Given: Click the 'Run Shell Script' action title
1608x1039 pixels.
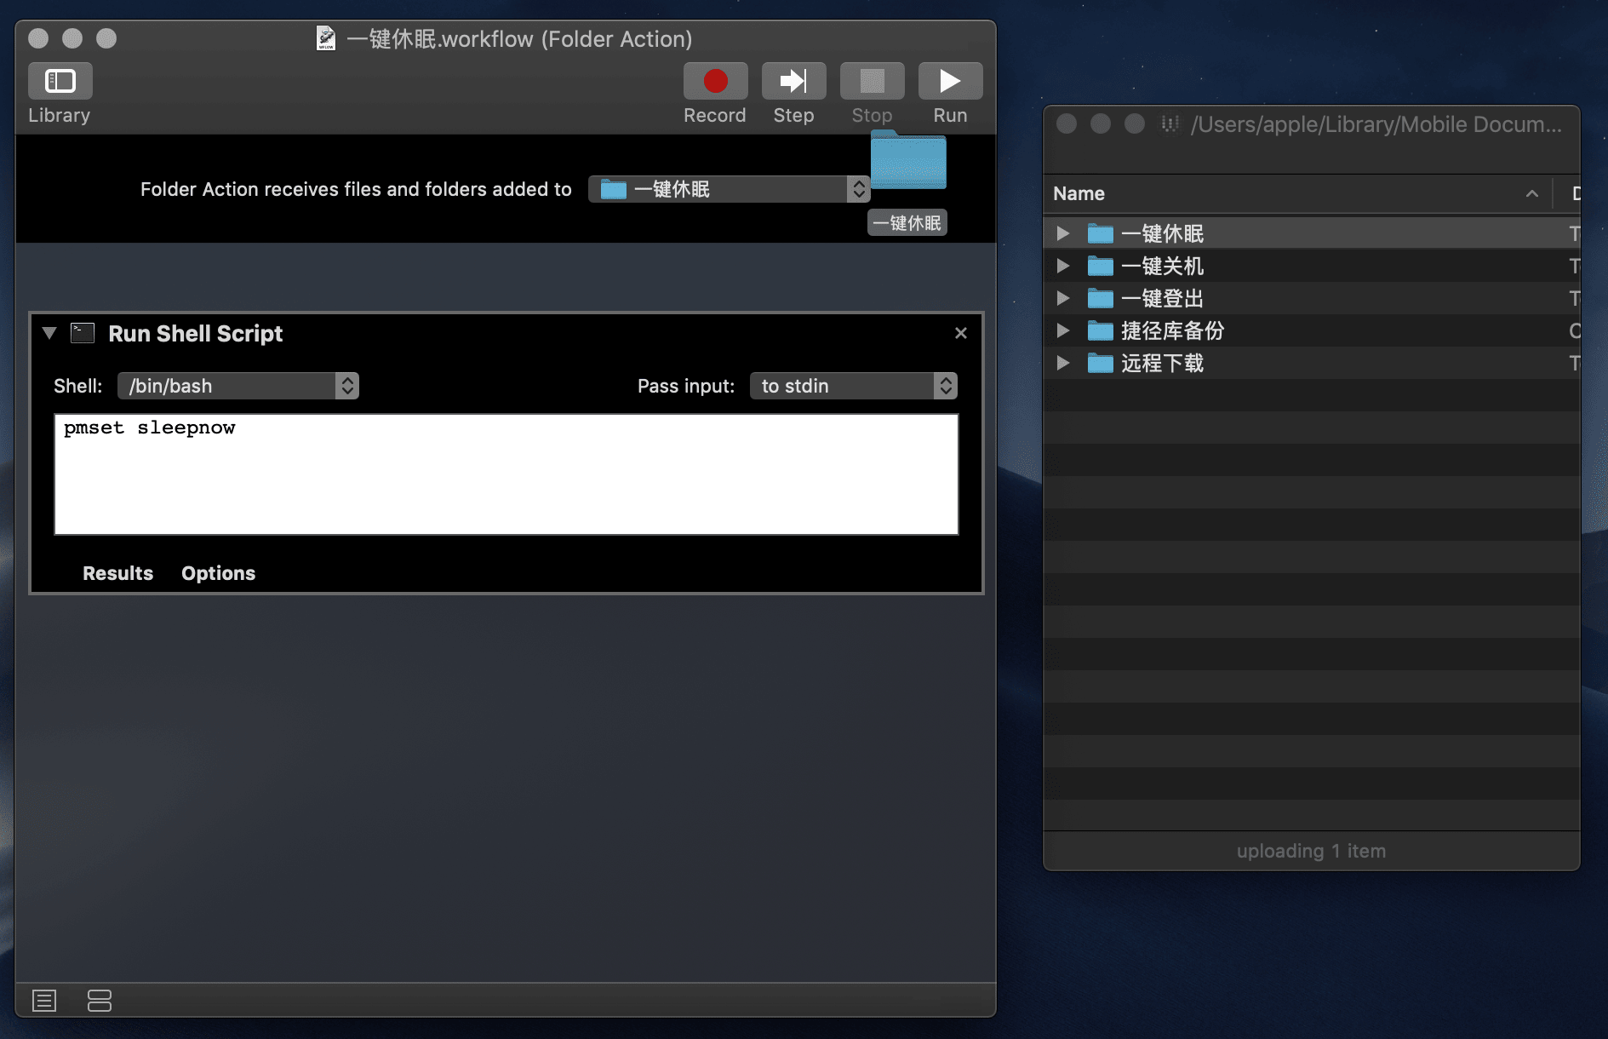Looking at the screenshot, I should [195, 333].
